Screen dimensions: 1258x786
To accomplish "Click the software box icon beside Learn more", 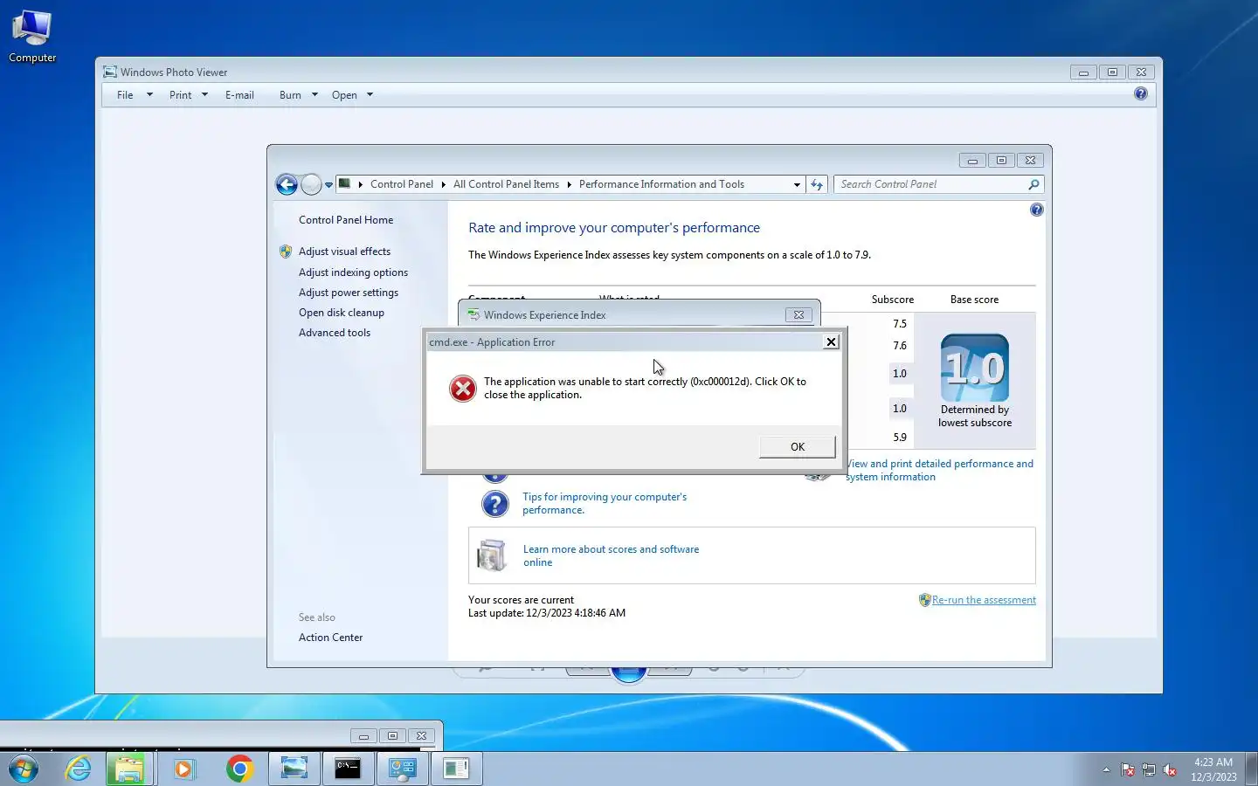I will 492,555.
